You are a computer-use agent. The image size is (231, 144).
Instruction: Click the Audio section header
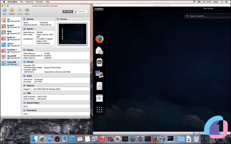point(56,76)
